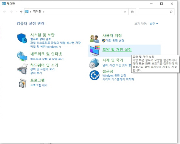Open the 하드웨어 및 소리 category link
The image size is (180, 144).
pyautogui.click(x=44, y=65)
